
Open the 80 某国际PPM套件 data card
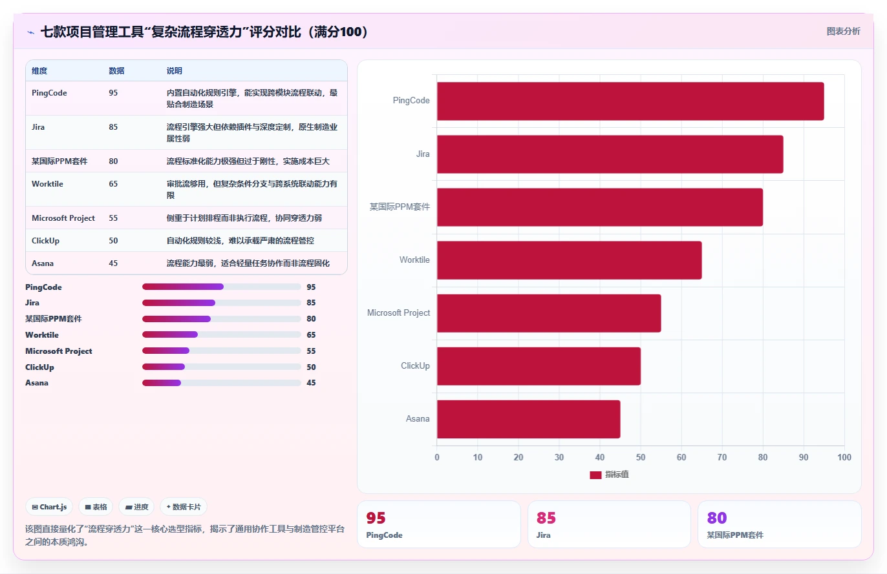[780, 524]
